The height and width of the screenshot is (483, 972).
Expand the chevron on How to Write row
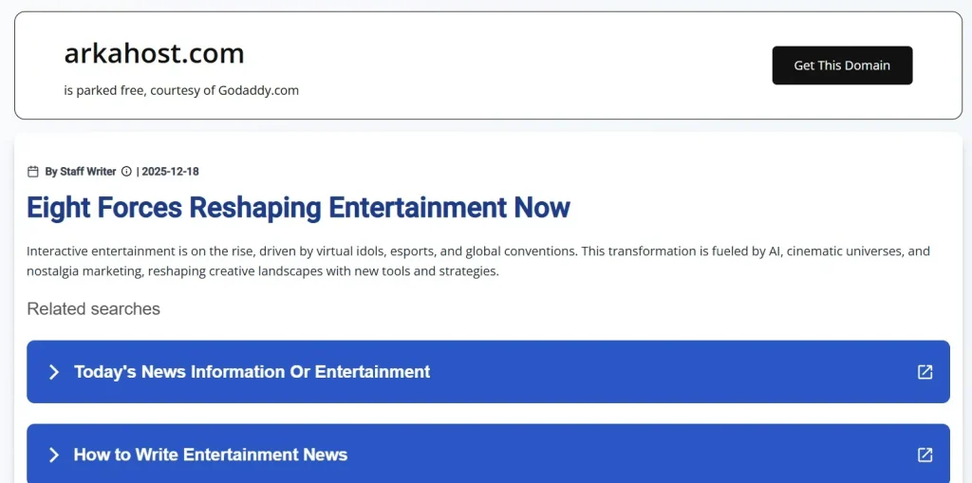[54, 455]
